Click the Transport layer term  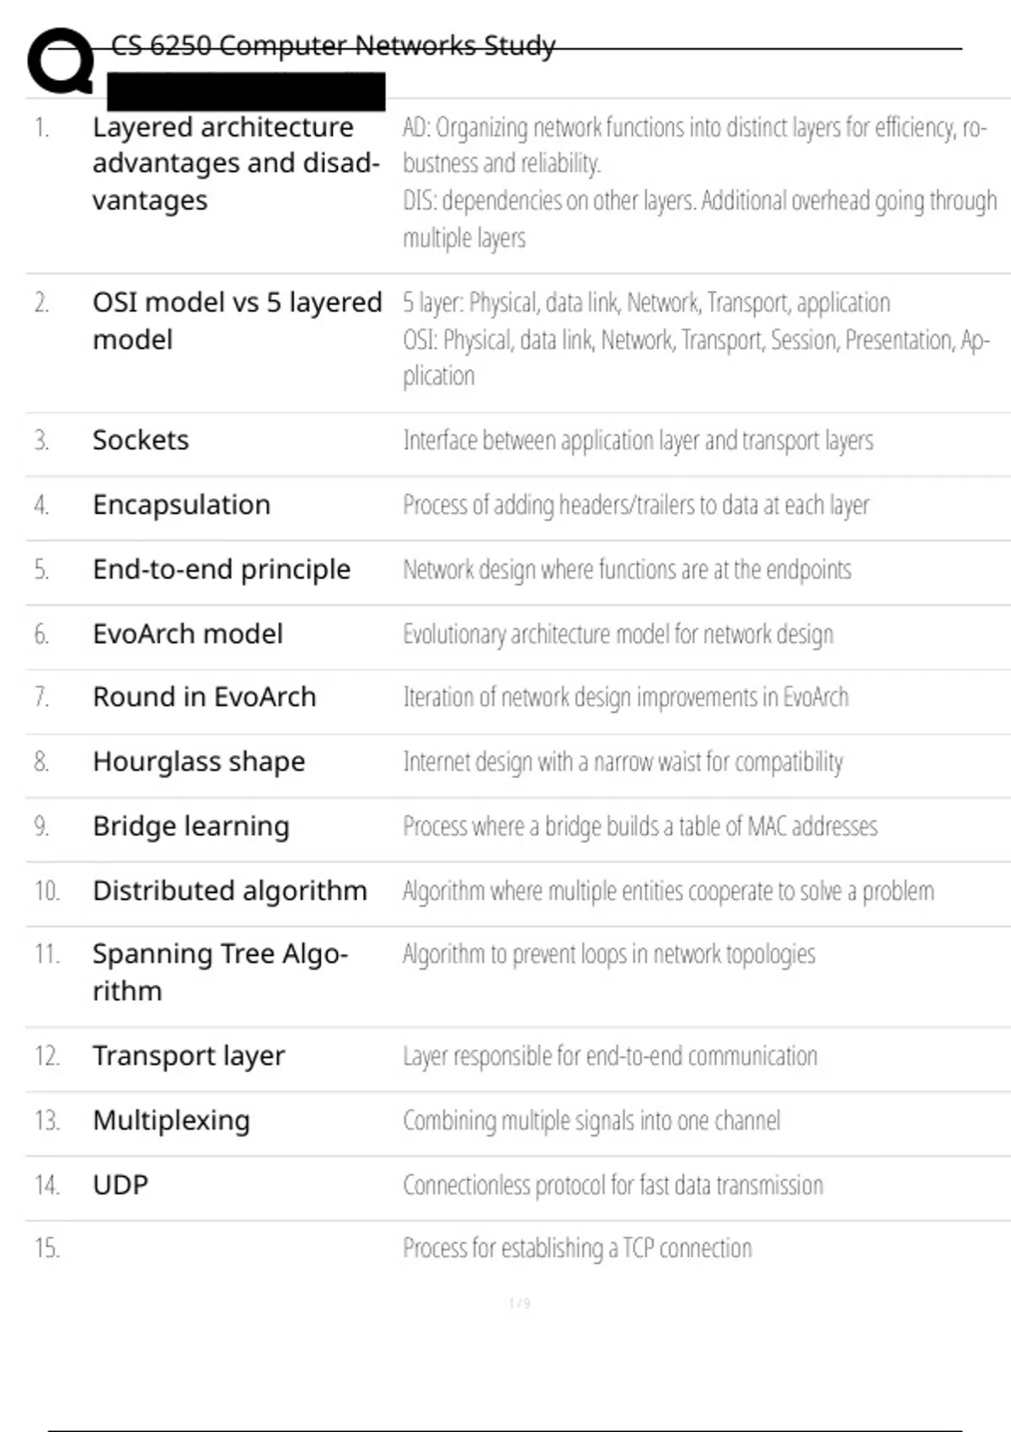(x=189, y=1055)
